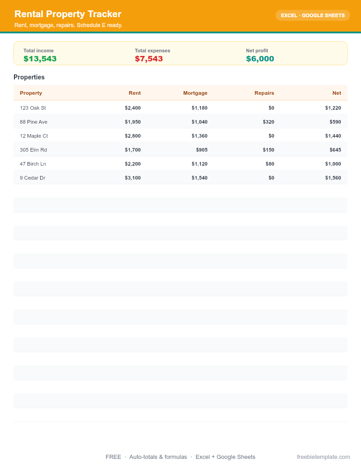361x467 pixels.
Task: Click the $1,120 mortgage for 47 Birch Ln
Action: 199,164
